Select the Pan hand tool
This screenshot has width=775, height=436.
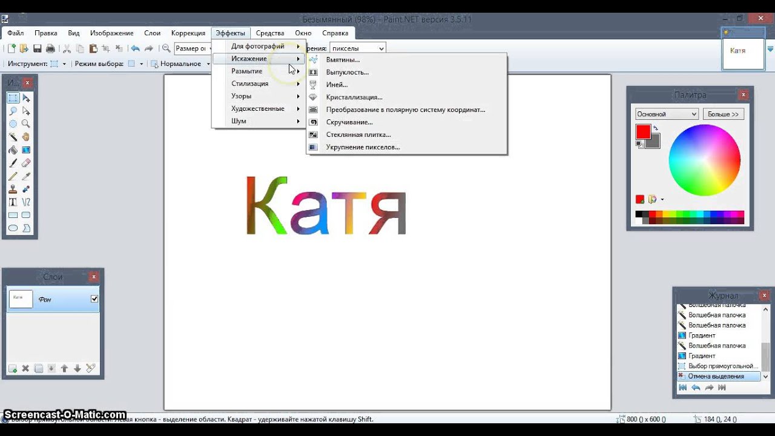[26, 137]
